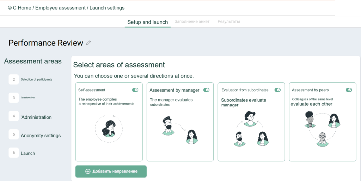
Task: Go to step 2 Selection of participants
Action: click(x=31, y=80)
